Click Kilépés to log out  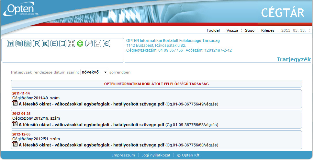pos(268,30)
